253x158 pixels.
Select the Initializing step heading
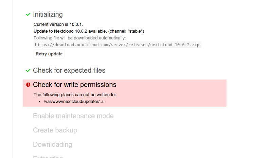pos(48,14)
